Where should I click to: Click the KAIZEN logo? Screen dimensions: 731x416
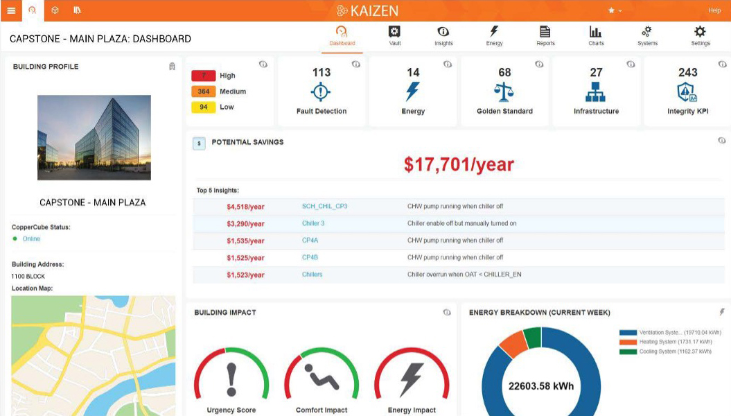tap(367, 10)
